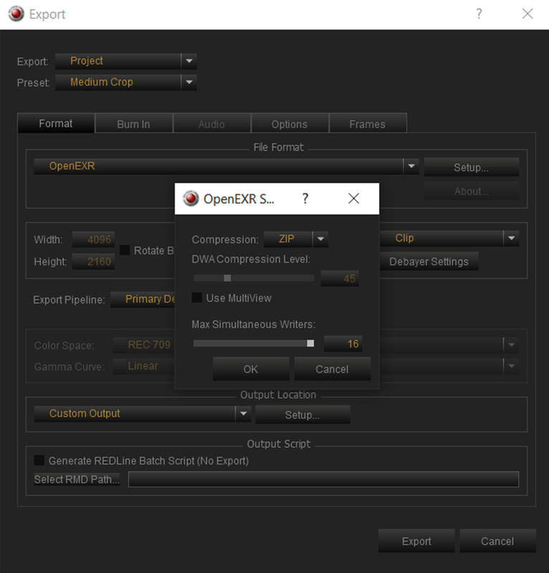549x573 pixels.
Task: Click the File Format Setup button
Action: [x=472, y=167]
